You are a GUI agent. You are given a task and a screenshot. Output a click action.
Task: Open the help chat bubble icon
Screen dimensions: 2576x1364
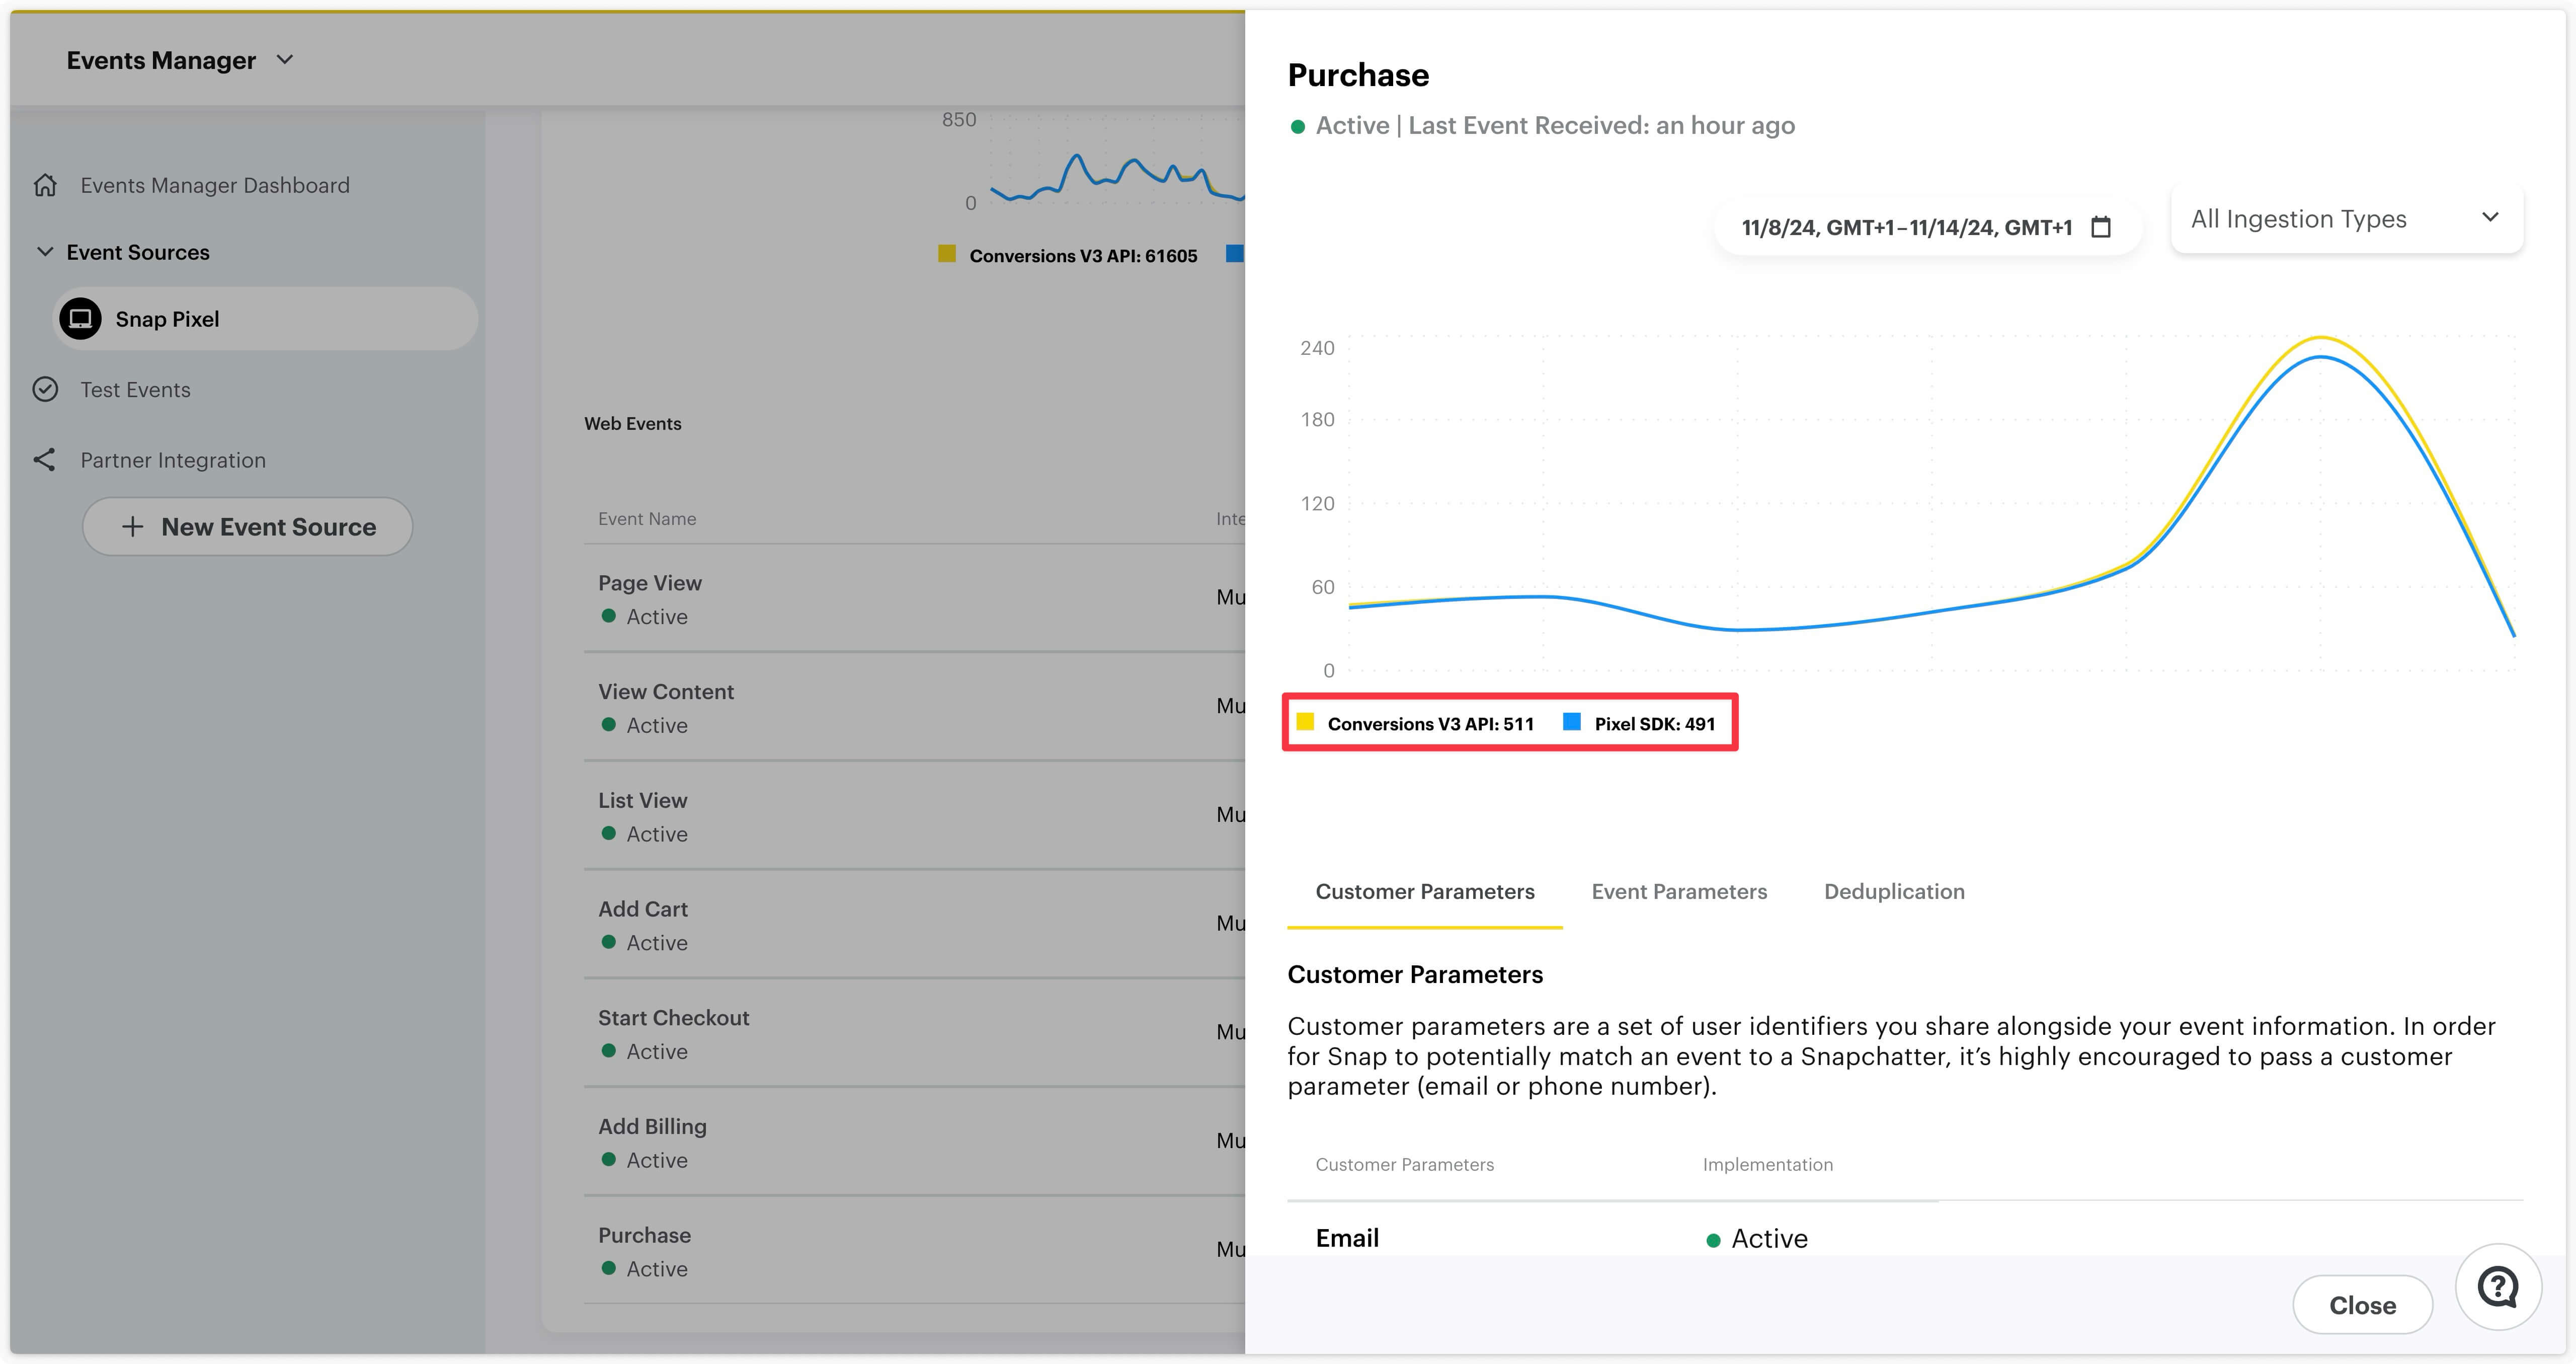2498,1286
